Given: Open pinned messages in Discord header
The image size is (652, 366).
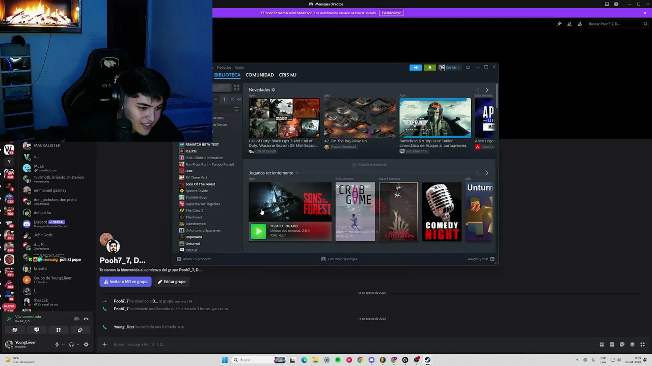Looking at the screenshot, I should [559, 24].
